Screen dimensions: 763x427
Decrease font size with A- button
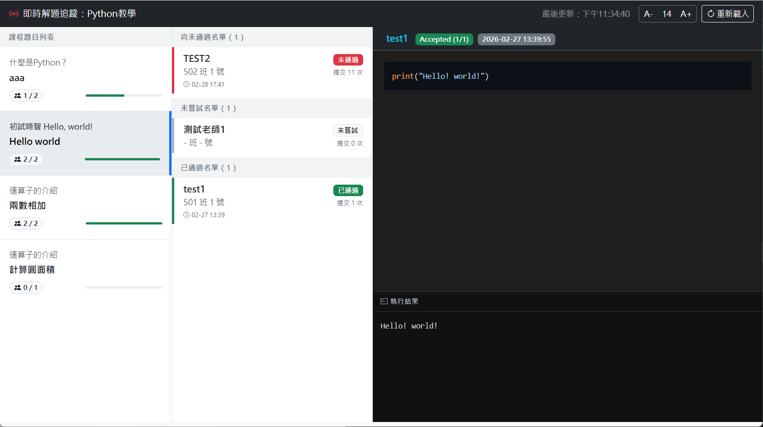pyautogui.click(x=648, y=14)
